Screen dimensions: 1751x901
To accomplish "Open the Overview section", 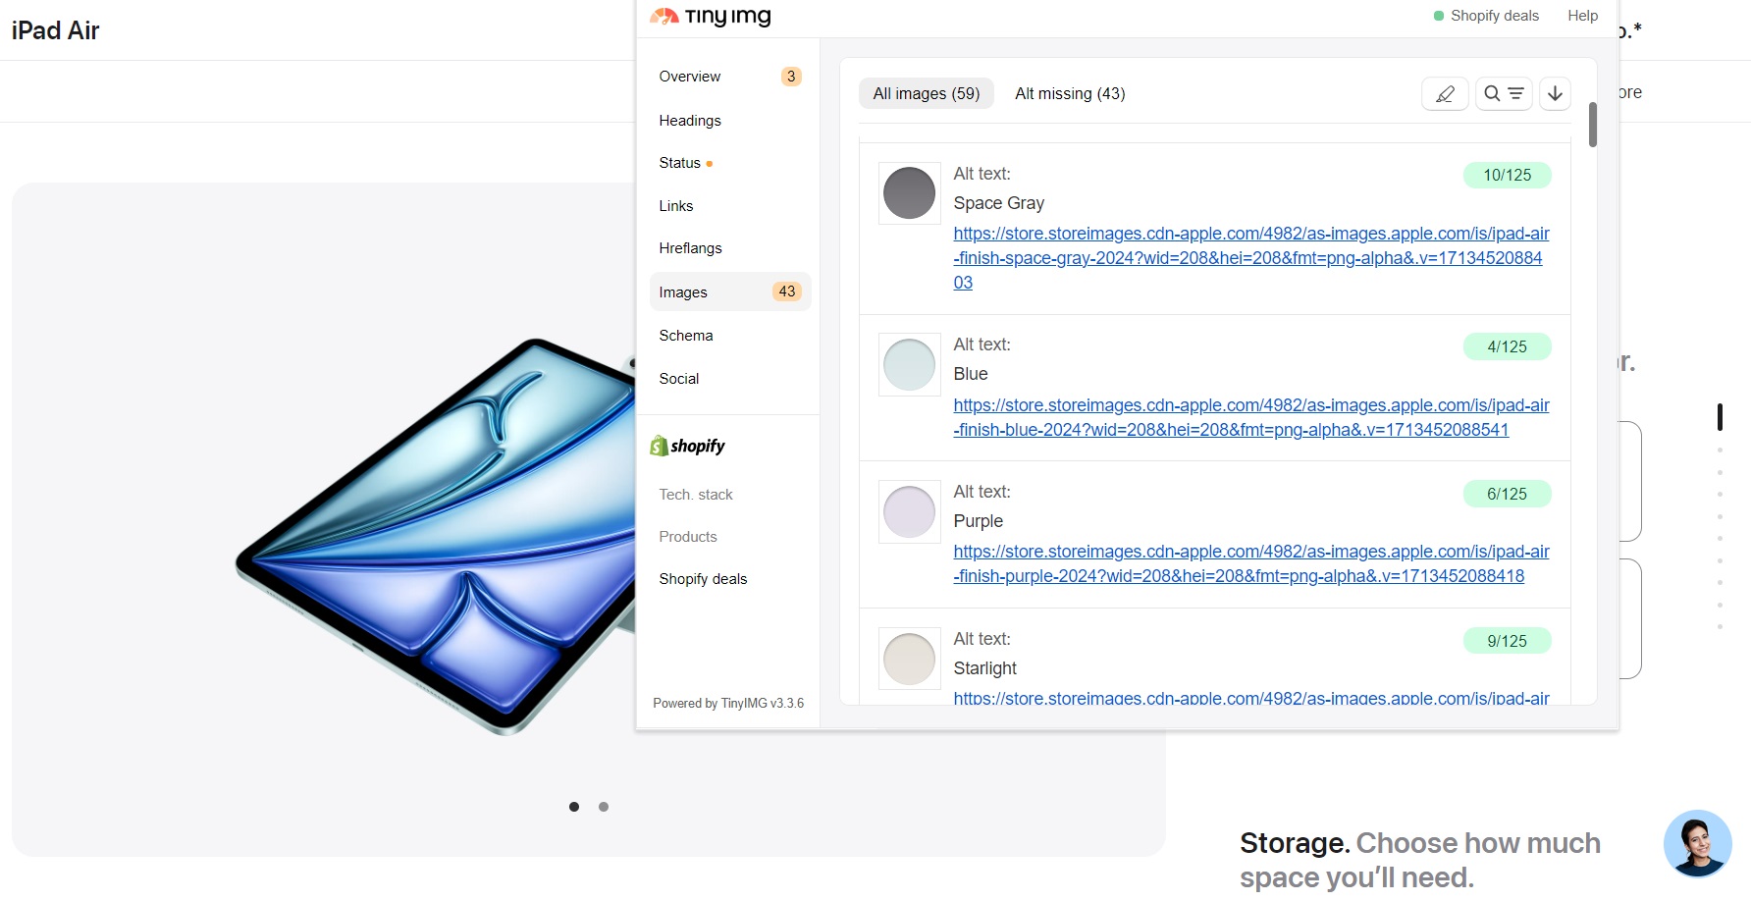I will pos(690,77).
